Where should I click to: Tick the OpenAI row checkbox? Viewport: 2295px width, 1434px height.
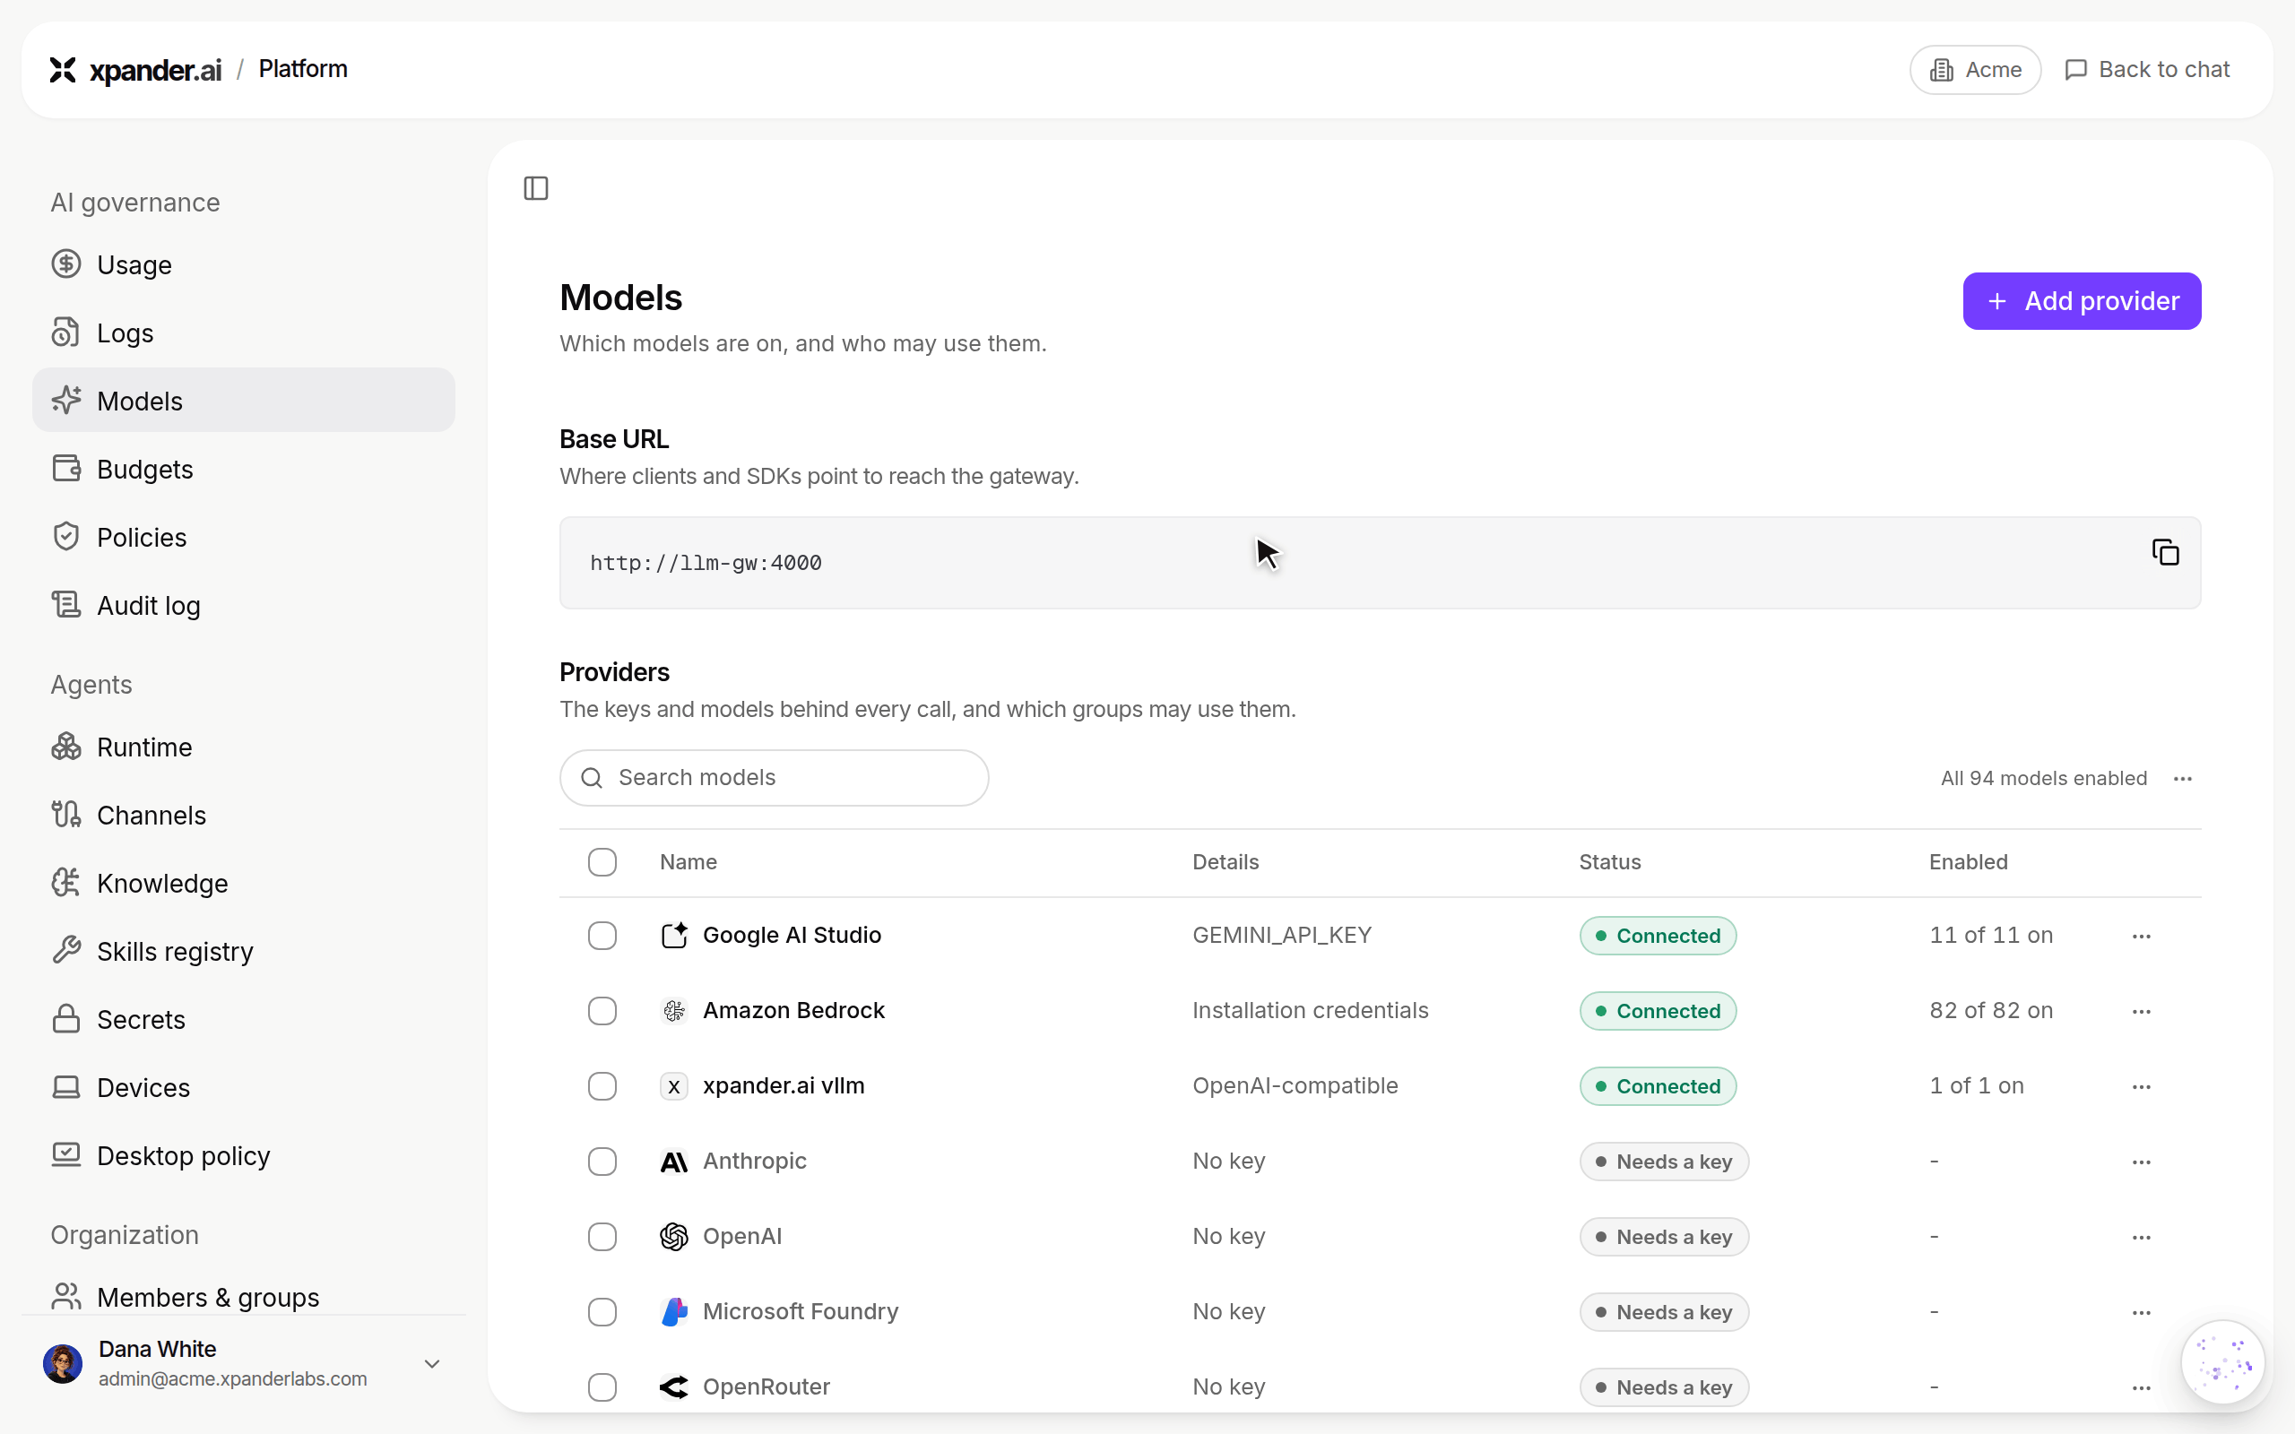(602, 1237)
